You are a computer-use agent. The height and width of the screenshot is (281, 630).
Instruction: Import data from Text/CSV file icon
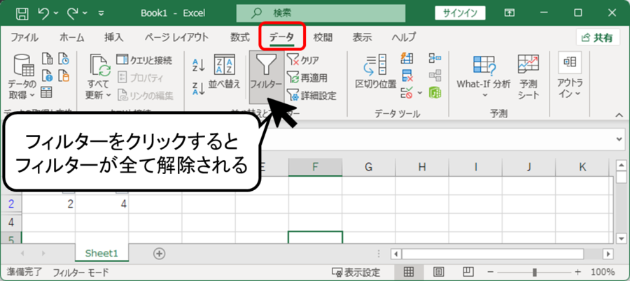tap(48, 59)
